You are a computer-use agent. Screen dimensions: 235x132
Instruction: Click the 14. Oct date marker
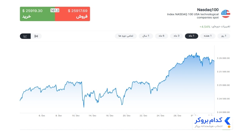(x=92, y=116)
